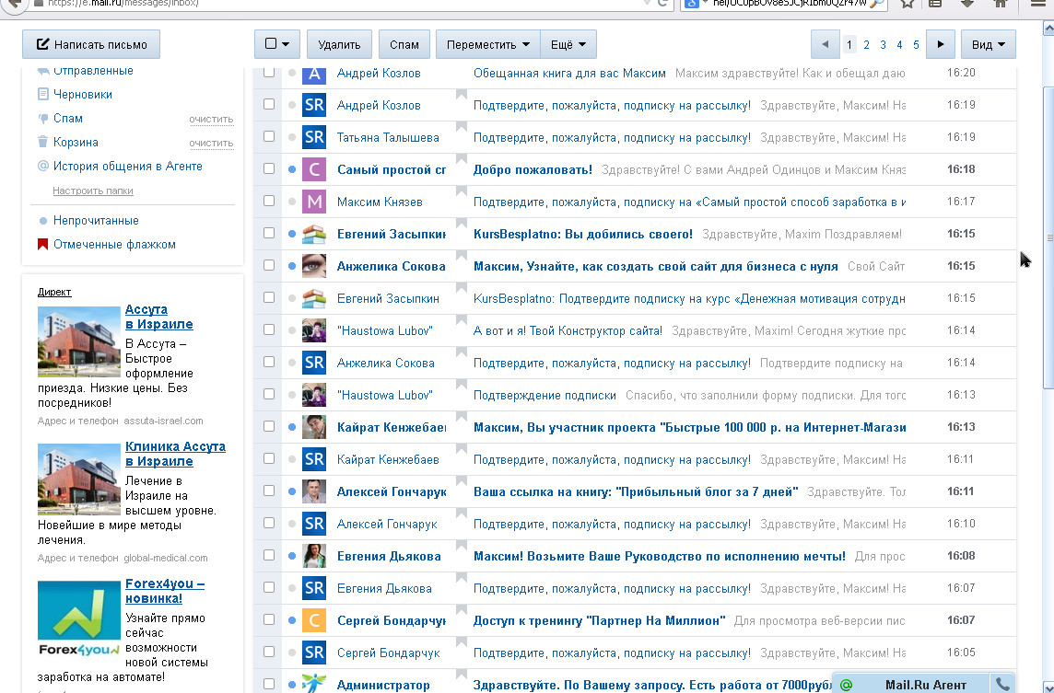This screenshot has width=1054, height=693.
Task: Click the Корзина trash bin icon
Action: (x=43, y=142)
